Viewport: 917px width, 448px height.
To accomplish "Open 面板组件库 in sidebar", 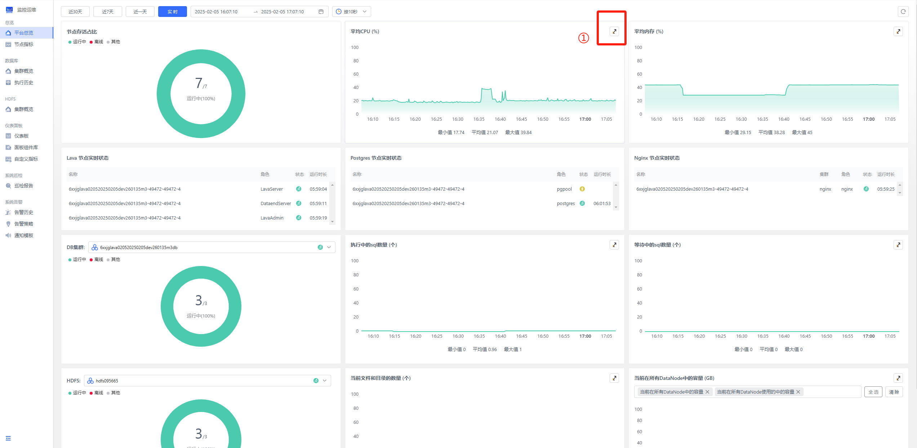I will tap(27, 147).
